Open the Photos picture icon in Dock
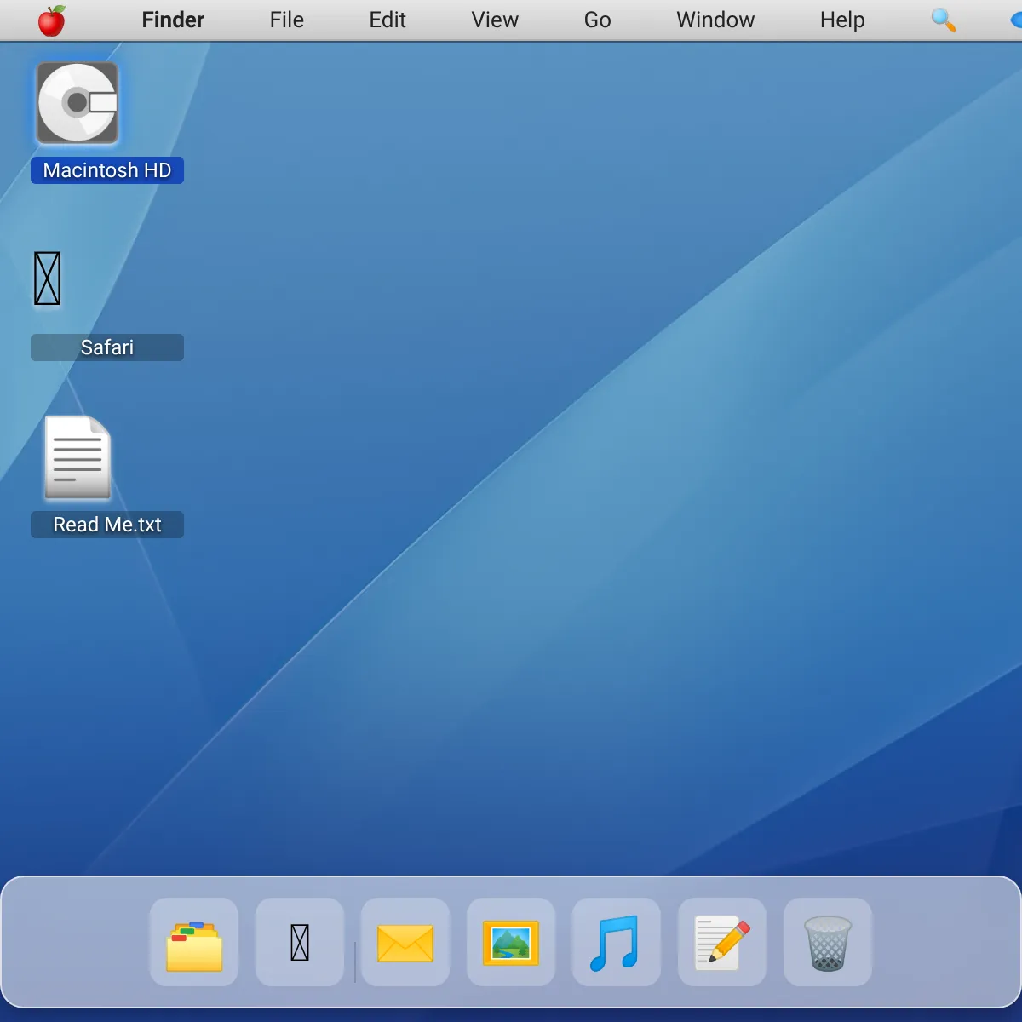 point(511,943)
